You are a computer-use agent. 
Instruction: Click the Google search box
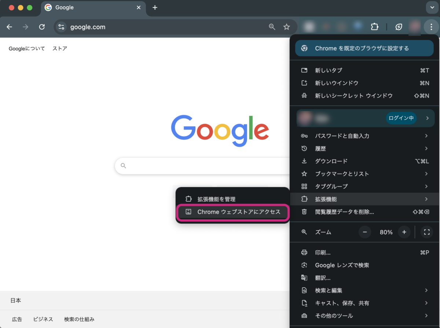click(x=202, y=166)
